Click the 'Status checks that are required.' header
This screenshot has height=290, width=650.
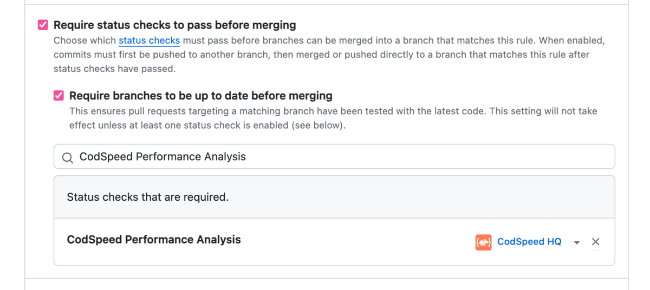147,197
